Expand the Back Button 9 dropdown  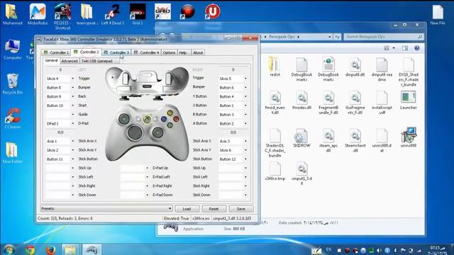[x=72, y=96]
